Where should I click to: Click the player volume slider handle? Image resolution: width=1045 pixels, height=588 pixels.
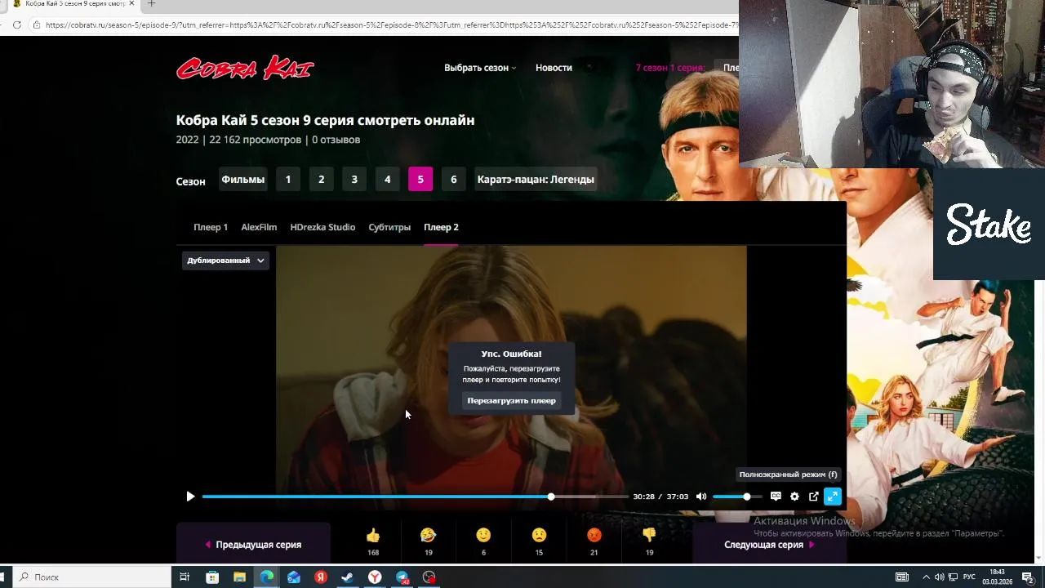746,497
